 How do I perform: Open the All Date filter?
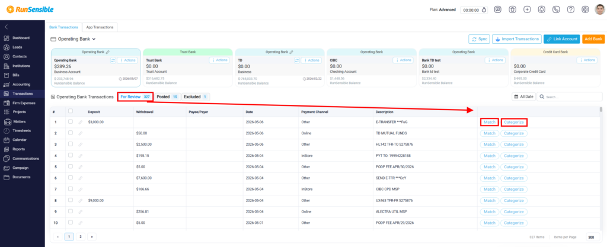click(x=524, y=97)
